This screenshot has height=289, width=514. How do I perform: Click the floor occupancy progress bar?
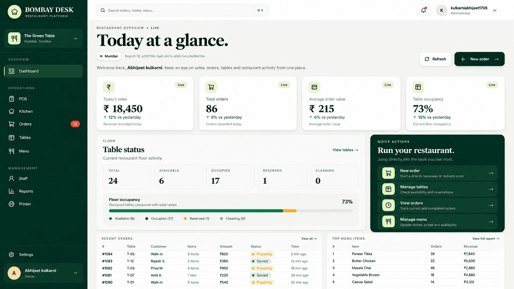231,211
